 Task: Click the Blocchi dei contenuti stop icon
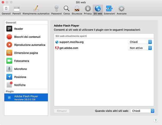(9, 37)
